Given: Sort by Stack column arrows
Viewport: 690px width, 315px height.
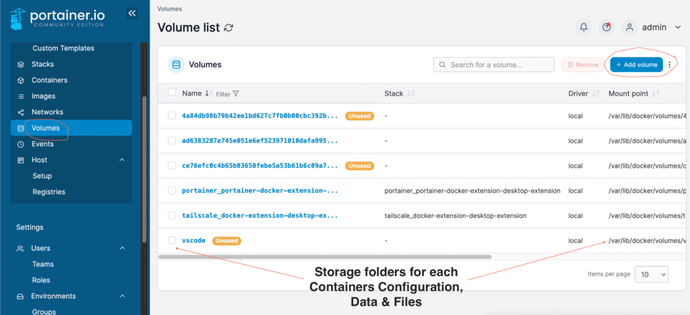Looking at the screenshot, I should pyautogui.click(x=410, y=94).
